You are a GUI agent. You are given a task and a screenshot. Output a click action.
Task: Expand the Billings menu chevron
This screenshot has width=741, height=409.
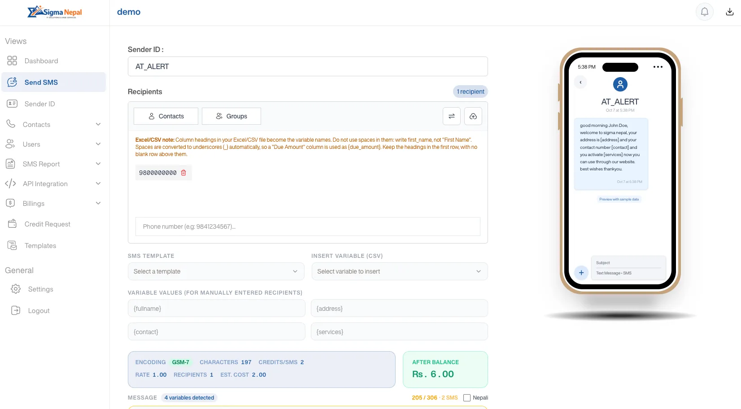tap(98, 203)
